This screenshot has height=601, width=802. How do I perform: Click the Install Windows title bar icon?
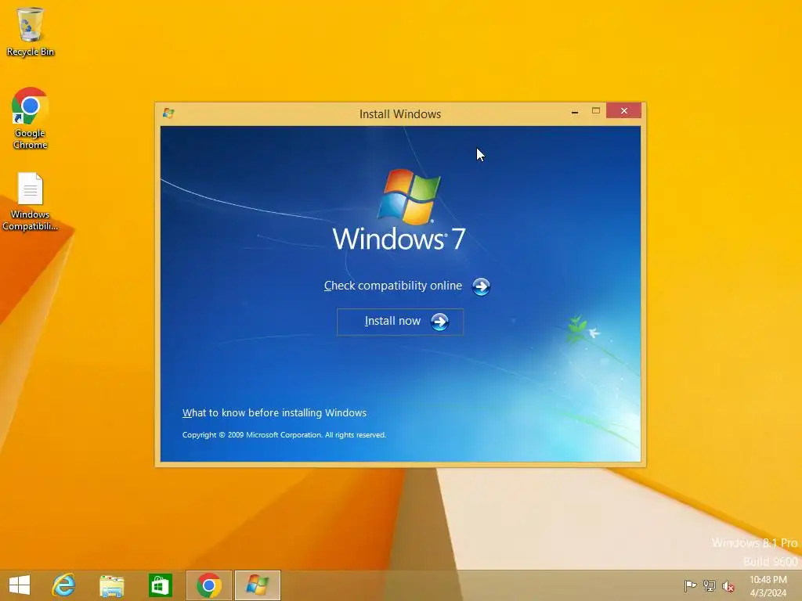(168, 113)
